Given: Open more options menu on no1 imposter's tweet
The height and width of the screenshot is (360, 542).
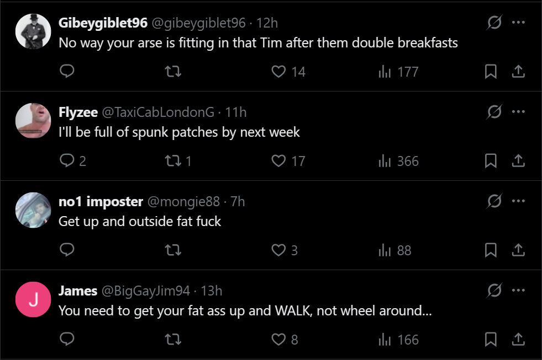Looking at the screenshot, I should [x=518, y=201].
